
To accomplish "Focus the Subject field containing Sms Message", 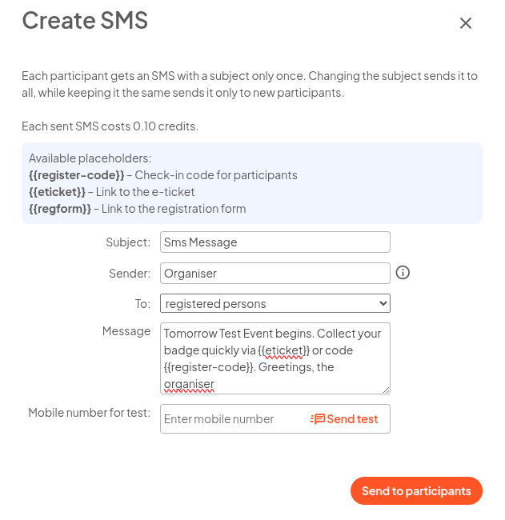I will pos(275,242).
